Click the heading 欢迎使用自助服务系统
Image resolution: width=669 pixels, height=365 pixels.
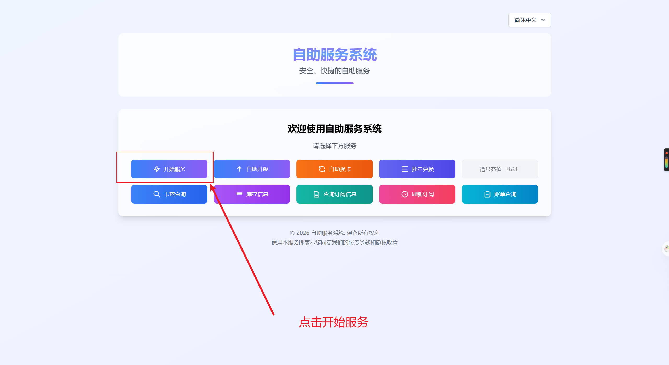point(335,129)
